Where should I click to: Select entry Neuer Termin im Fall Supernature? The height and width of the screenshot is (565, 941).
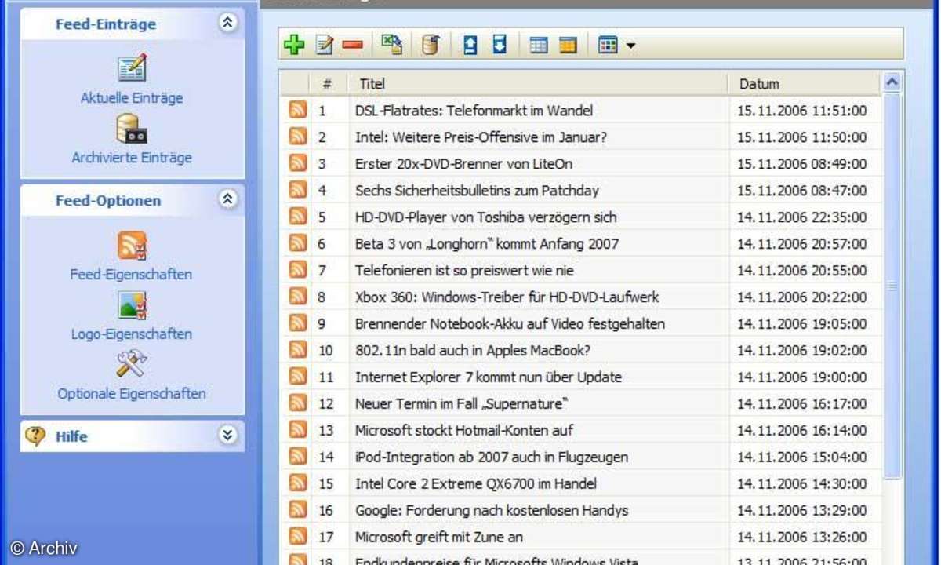pos(461,404)
